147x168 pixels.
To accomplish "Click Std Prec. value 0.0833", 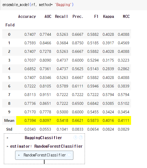I will pyautogui.click(x=78, y=129).
